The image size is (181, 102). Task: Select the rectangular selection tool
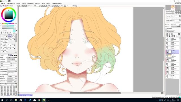point(1,31)
